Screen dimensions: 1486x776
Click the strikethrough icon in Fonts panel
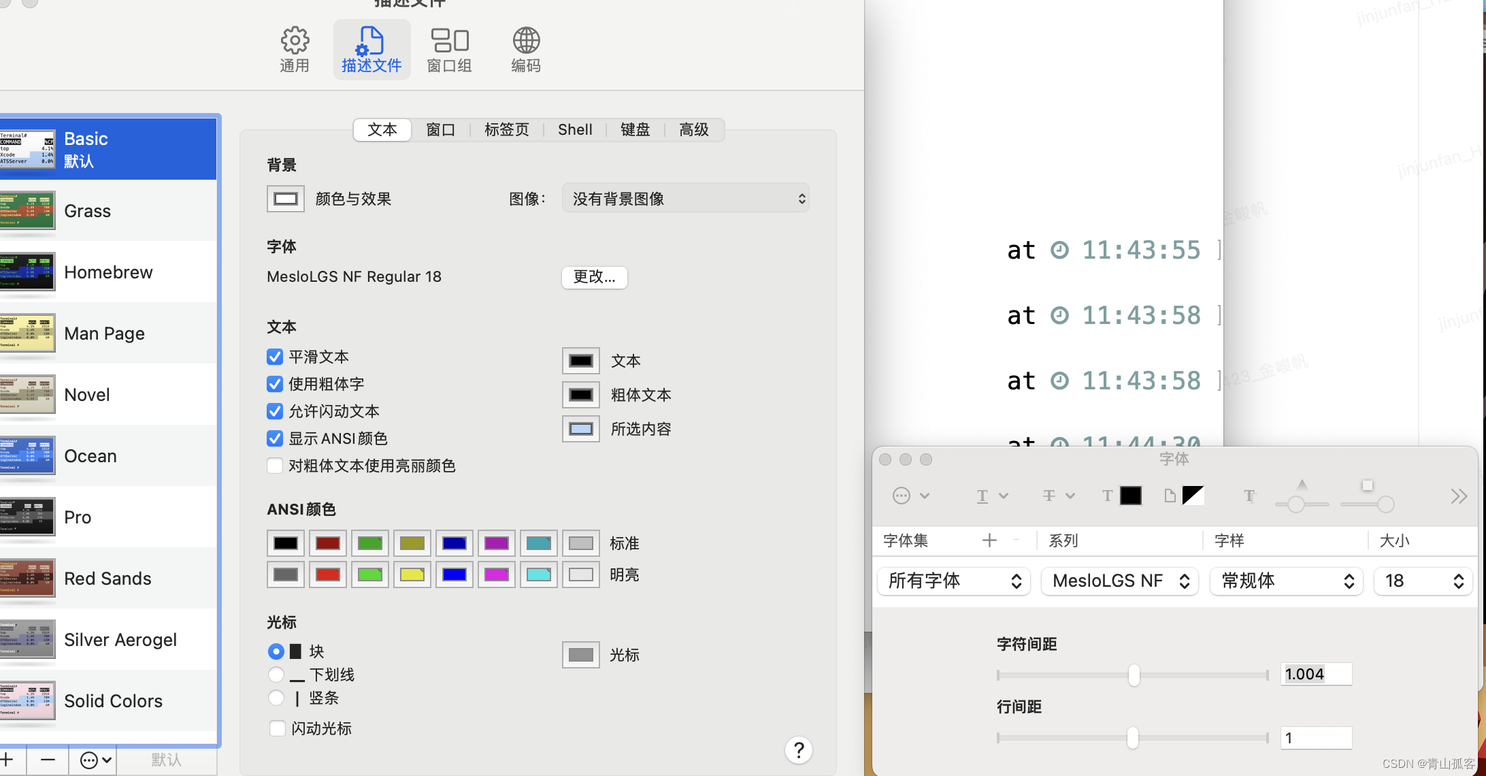pos(1050,496)
